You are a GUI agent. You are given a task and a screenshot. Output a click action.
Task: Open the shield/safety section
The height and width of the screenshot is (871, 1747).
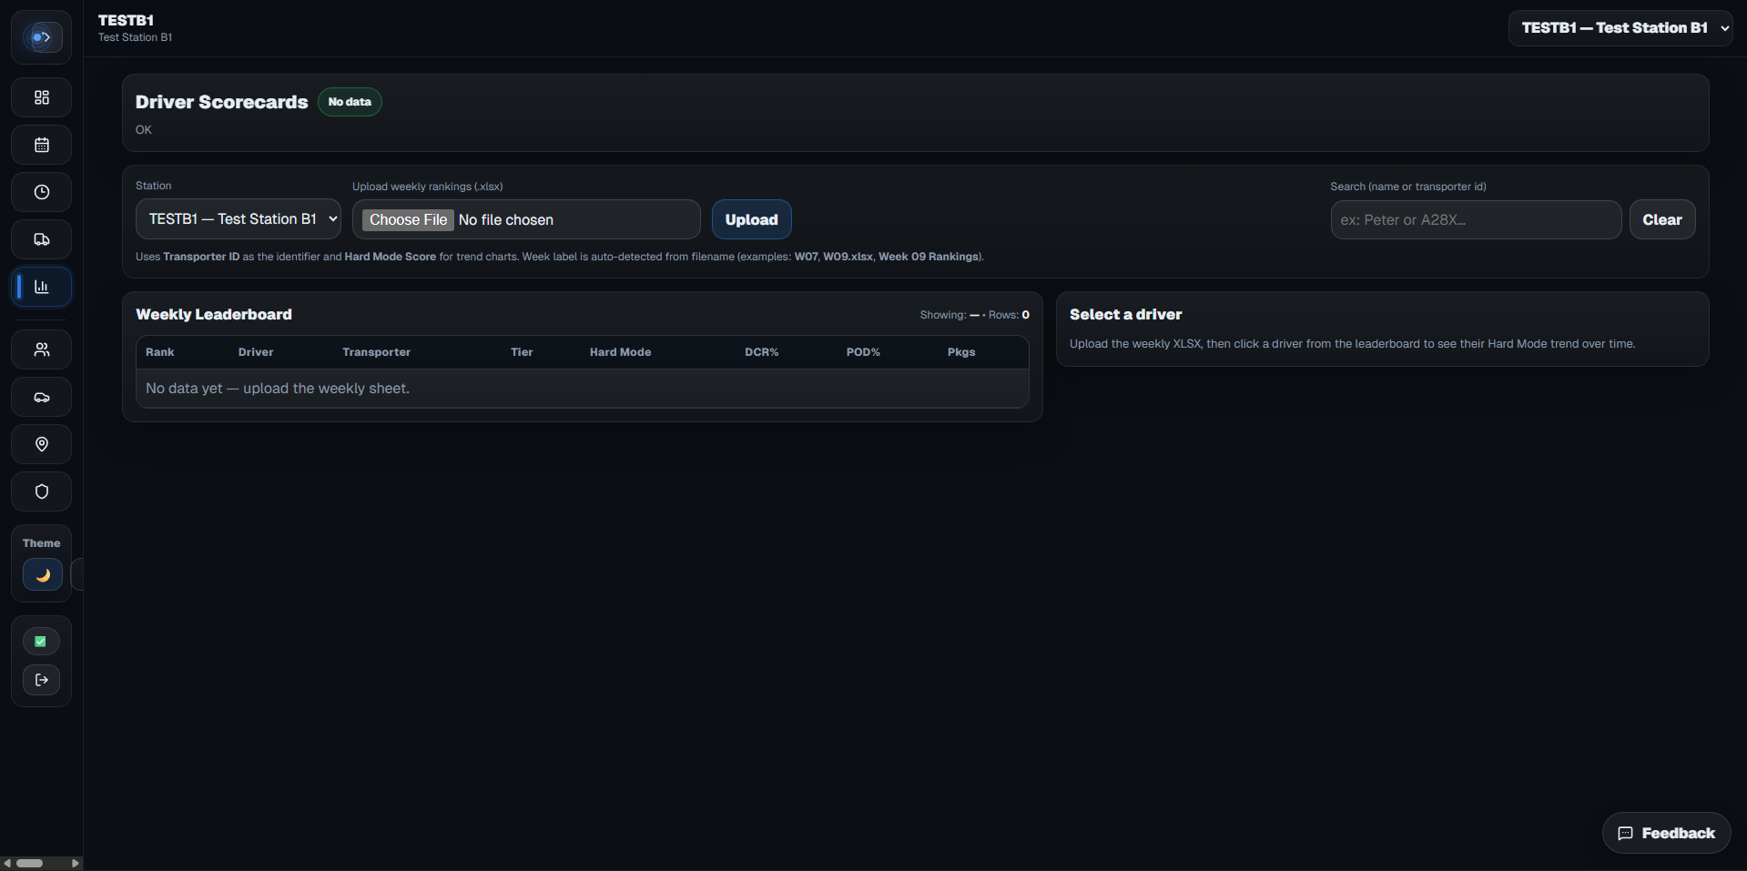(41, 491)
